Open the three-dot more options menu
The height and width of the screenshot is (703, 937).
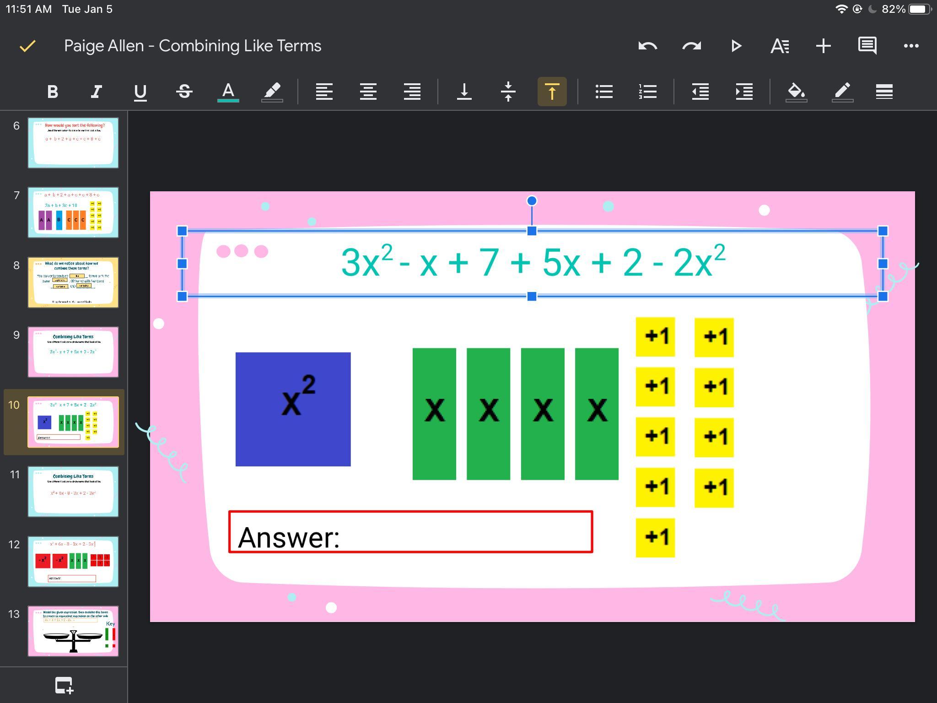[x=911, y=46]
